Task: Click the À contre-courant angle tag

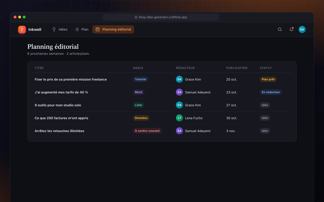Action: [x=147, y=131]
